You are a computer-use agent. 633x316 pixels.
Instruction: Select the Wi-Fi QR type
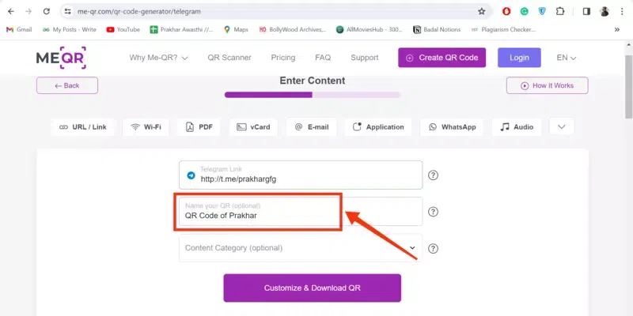coord(146,126)
